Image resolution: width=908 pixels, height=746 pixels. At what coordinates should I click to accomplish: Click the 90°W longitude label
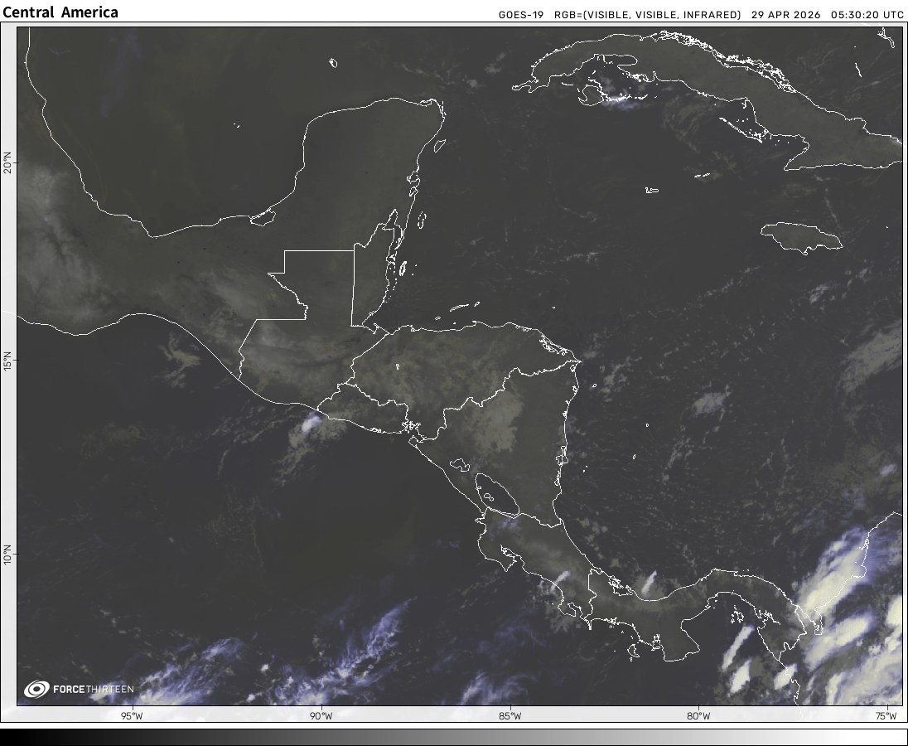tap(321, 716)
